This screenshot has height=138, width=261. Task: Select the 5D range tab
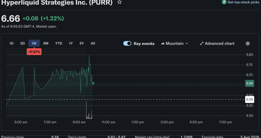pos(22,43)
